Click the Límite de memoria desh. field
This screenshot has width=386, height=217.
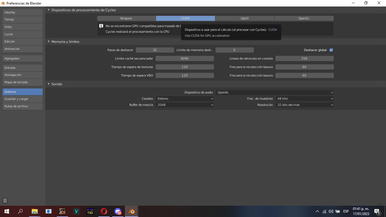click(235, 50)
